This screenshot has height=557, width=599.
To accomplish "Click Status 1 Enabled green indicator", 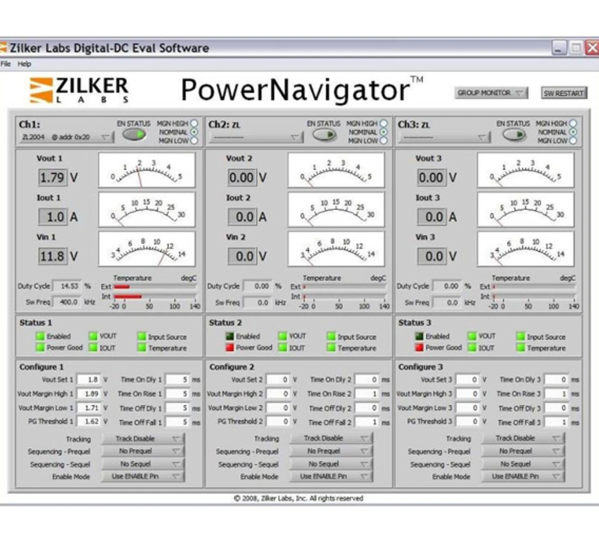I will click(40, 336).
